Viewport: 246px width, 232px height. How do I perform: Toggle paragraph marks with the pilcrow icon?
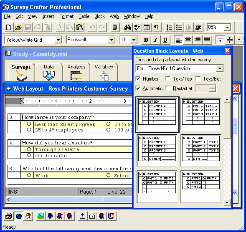156,28
